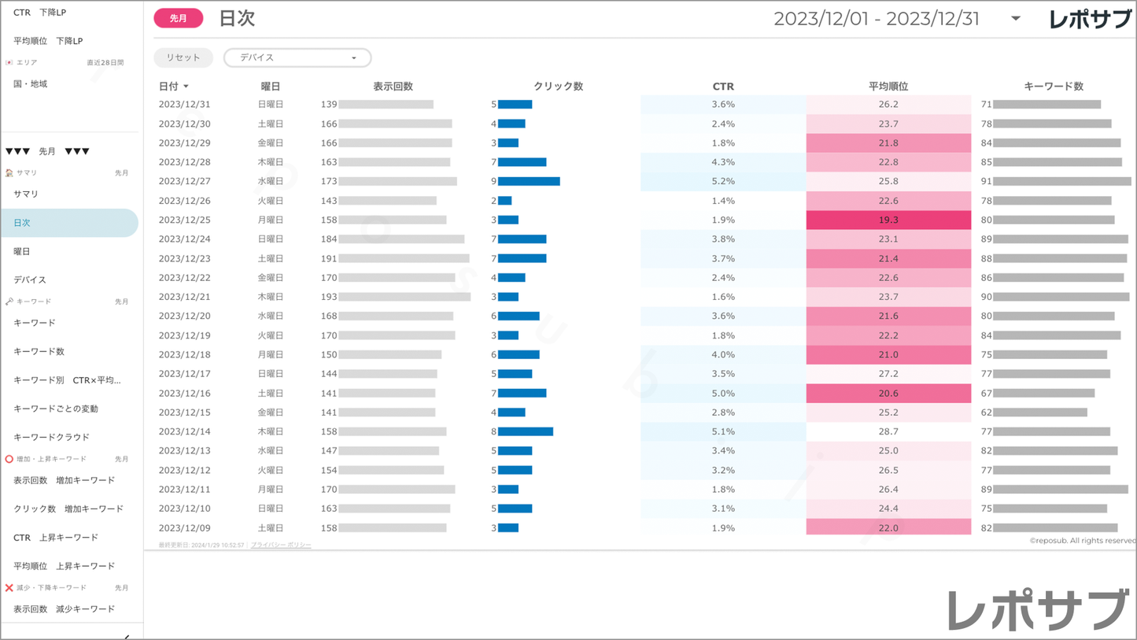Open 国・地域 report in sidebar

(x=31, y=83)
